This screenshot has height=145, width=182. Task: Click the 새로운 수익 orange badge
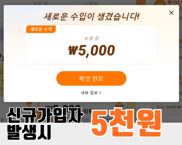coord(41,29)
